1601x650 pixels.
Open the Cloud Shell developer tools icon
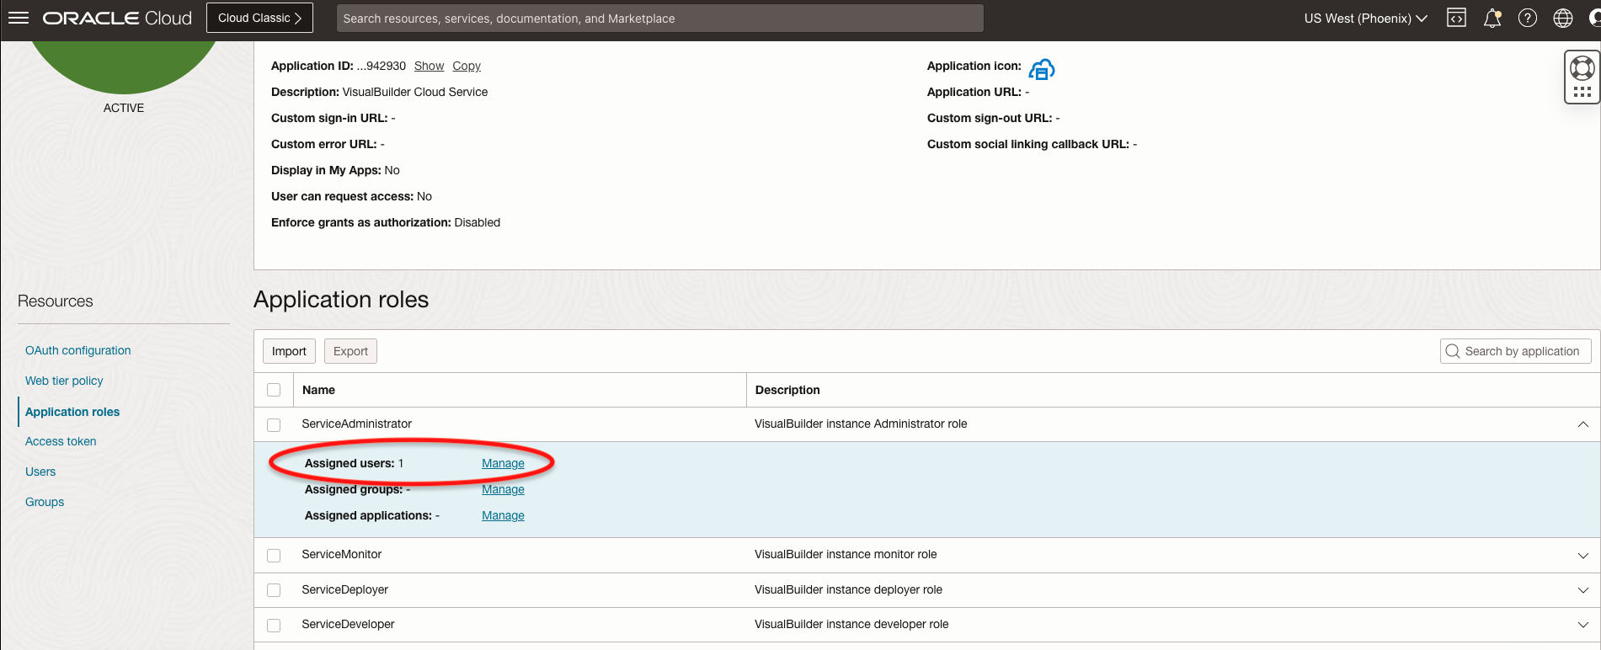coord(1456,18)
